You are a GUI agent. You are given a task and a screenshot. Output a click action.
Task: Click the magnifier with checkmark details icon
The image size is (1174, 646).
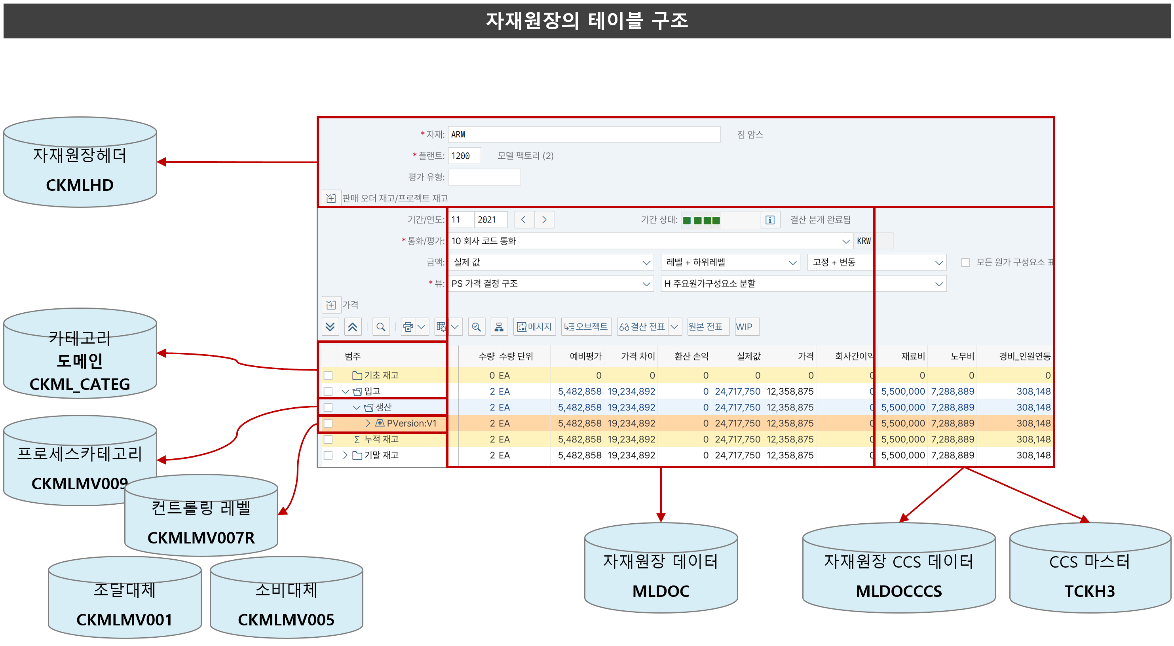point(476,327)
